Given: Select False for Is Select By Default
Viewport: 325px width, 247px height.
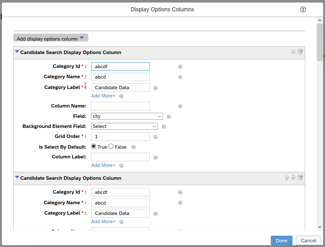Looking at the screenshot, I should pos(111,146).
